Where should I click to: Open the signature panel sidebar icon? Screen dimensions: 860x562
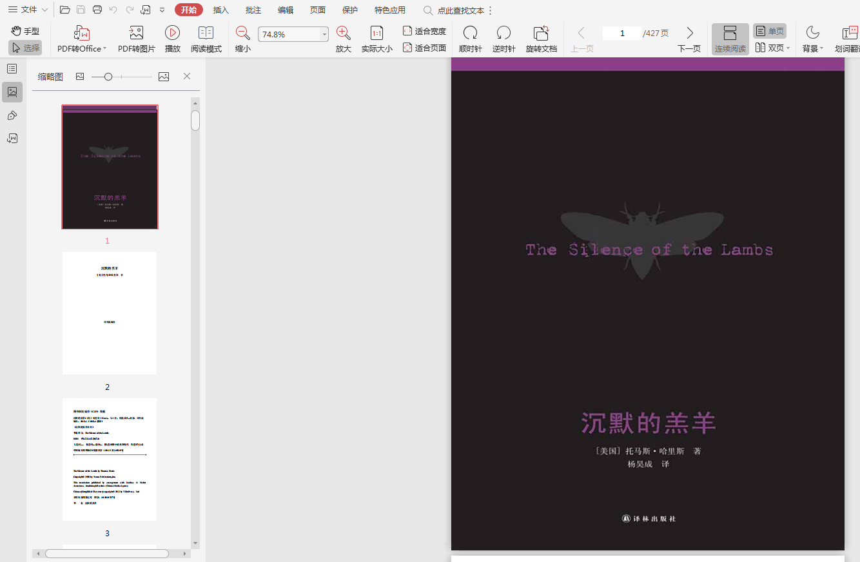click(x=12, y=138)
